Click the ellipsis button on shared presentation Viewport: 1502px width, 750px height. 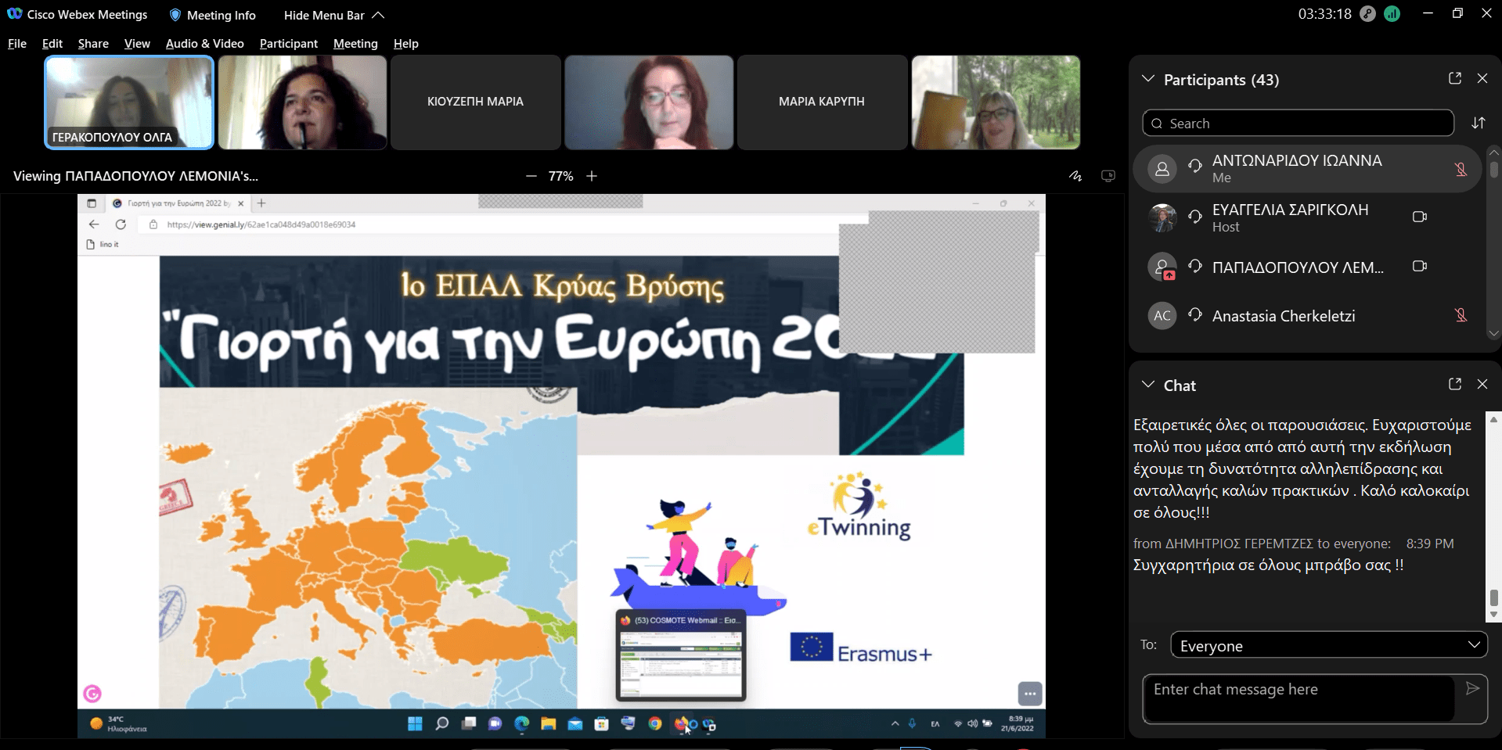click(1030, 694)
